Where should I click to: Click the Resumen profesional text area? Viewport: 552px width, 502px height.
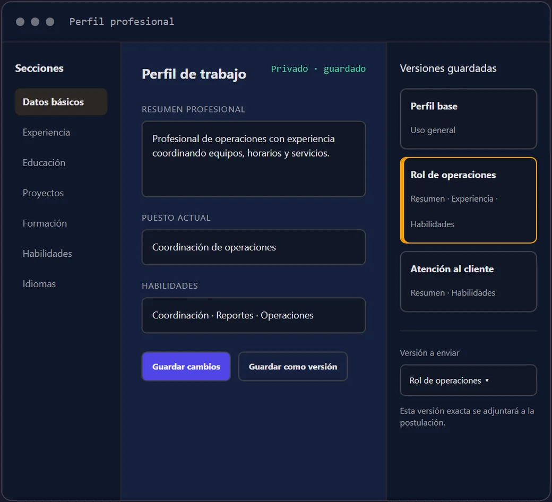(254, 159)
